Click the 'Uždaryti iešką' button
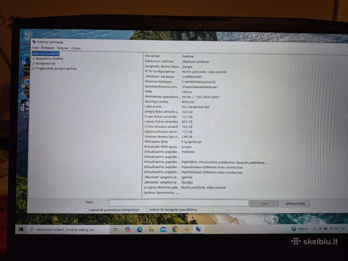348x261 pixels. (x=295, y=204)
